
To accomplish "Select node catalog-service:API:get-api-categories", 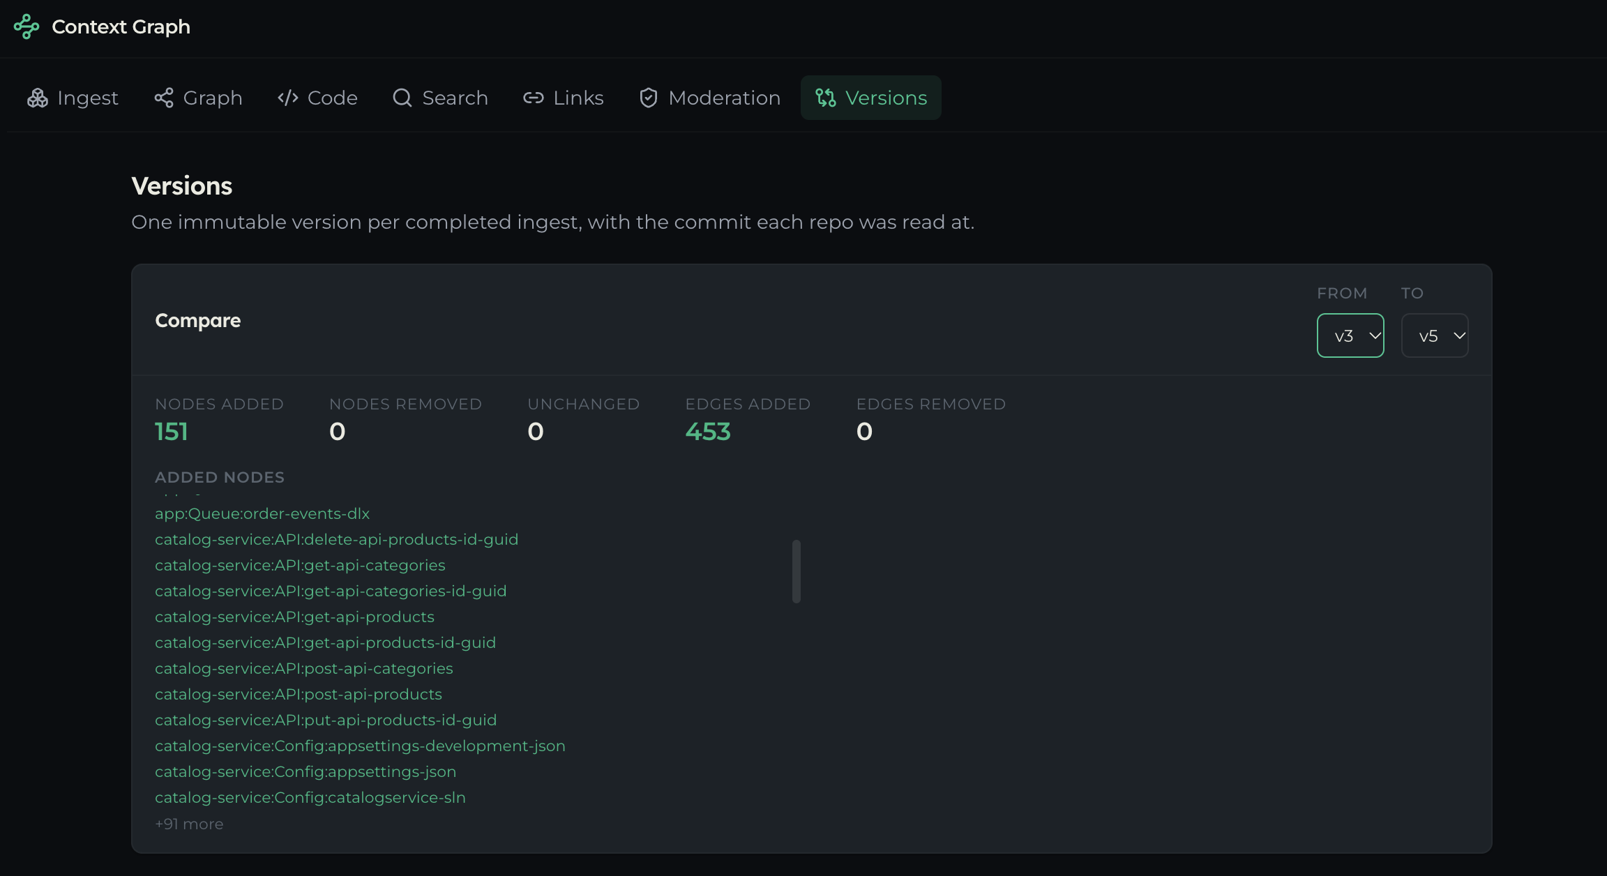I will (300, 565).
